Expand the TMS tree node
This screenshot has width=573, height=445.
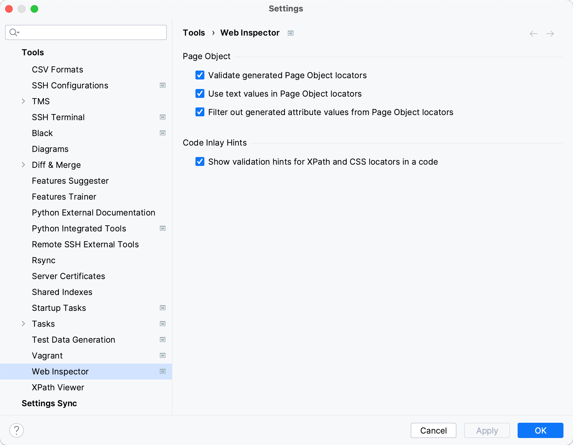coord(24,101)
